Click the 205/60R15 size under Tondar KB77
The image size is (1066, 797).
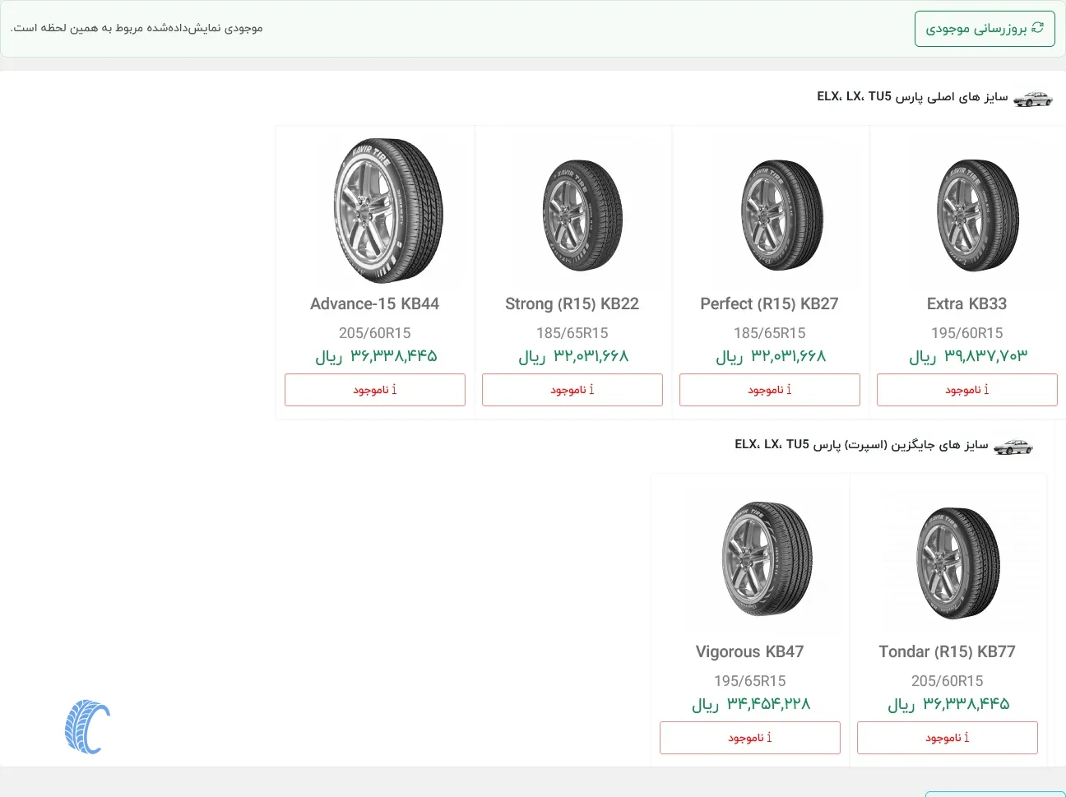948,681
